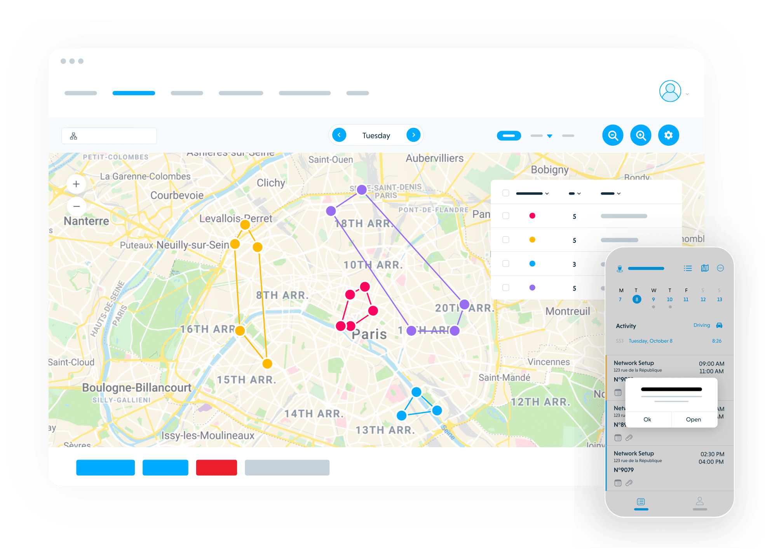
Task: Check the pink route row checkbox
Action: click(x=505, y=216)
